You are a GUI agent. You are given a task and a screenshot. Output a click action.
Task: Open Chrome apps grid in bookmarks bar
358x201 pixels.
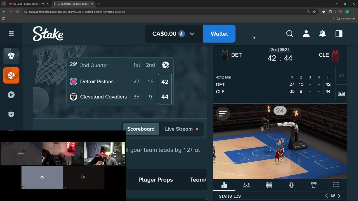[4, 19]
